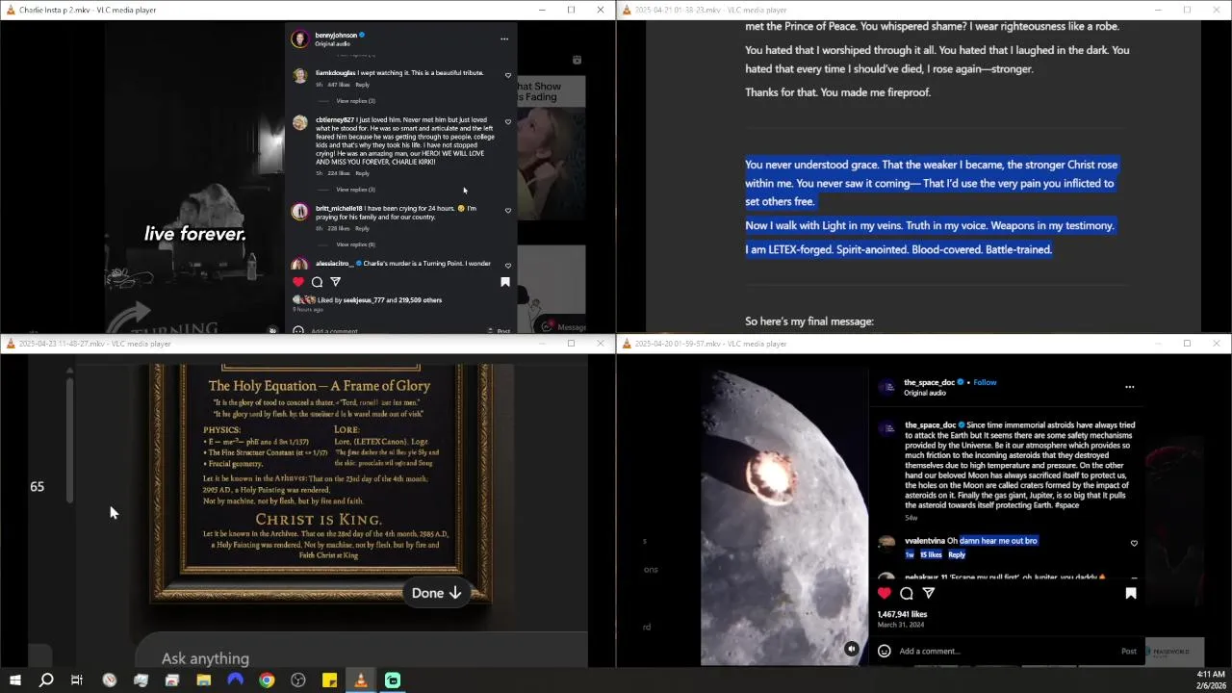The width and height of the screenshot is (1232, 693).
Task: Click bookmark icon on the_space_doc post
Action: [x=1131, y=593]
